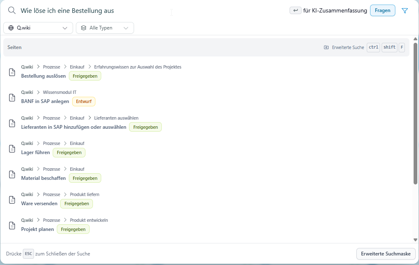Open the filter funnel icon
This screenshot has width=419, height=265.
(405, 10)
